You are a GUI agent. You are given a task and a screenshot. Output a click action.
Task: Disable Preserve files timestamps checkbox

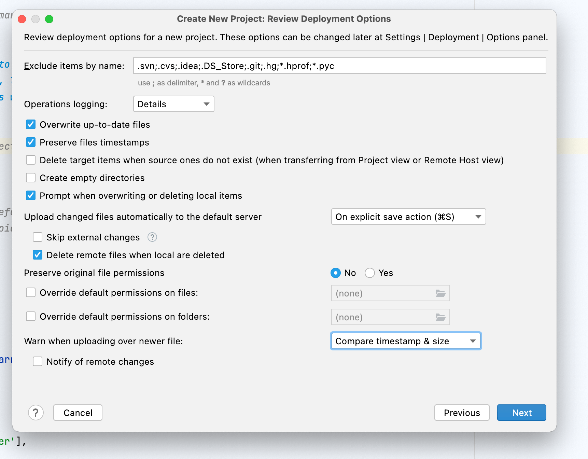tap(31, 142)
